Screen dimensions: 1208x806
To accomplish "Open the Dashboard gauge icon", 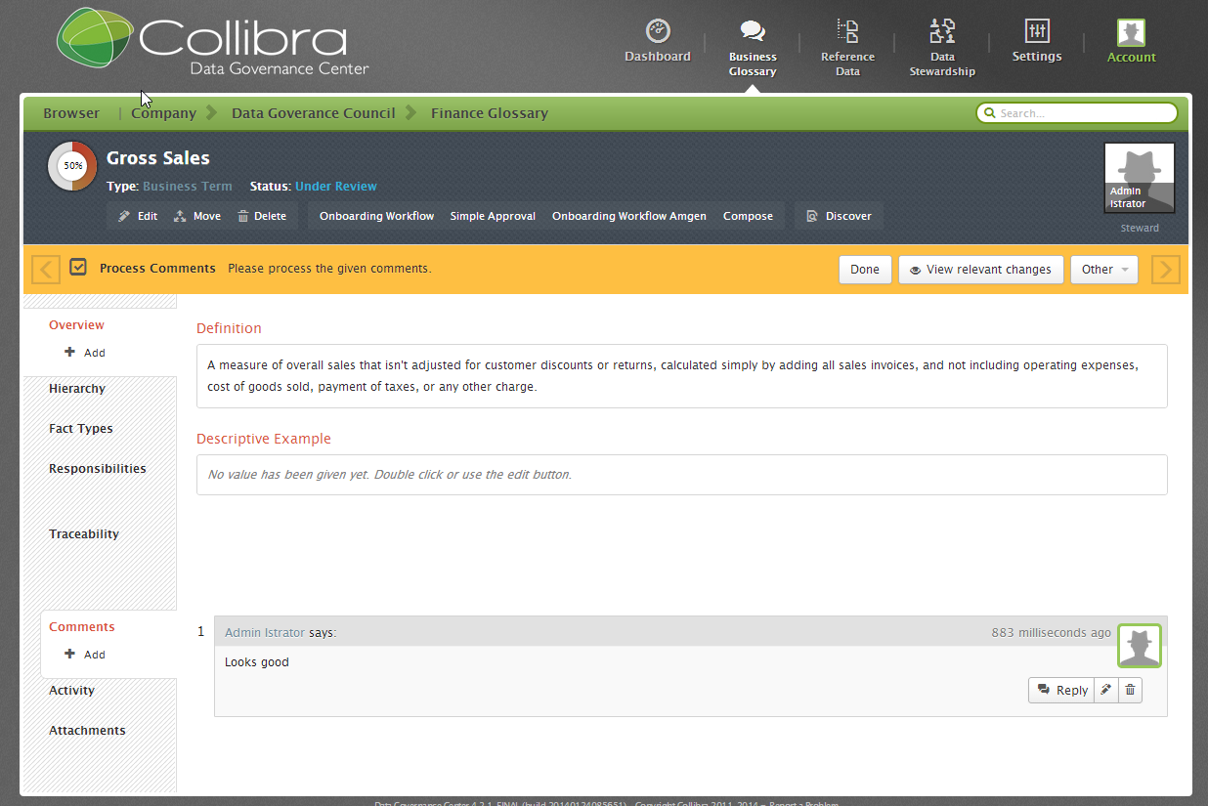I will (x=658, y=30).
